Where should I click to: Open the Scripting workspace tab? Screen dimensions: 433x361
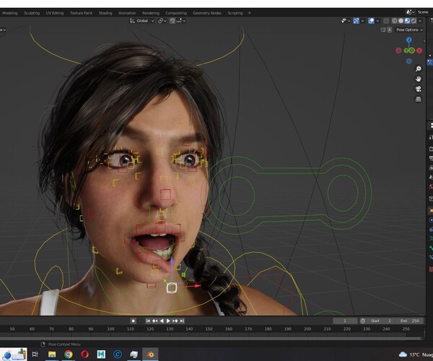235,13
